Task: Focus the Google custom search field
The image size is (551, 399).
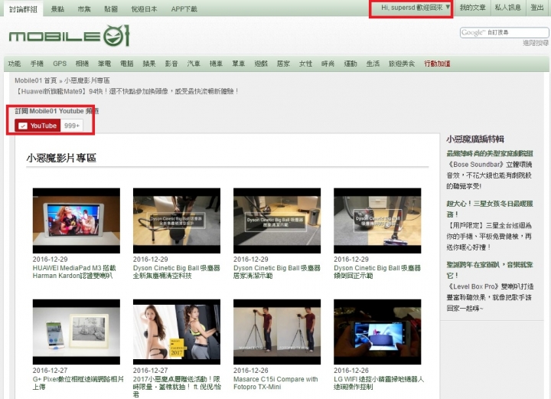Action: point(504,32)
